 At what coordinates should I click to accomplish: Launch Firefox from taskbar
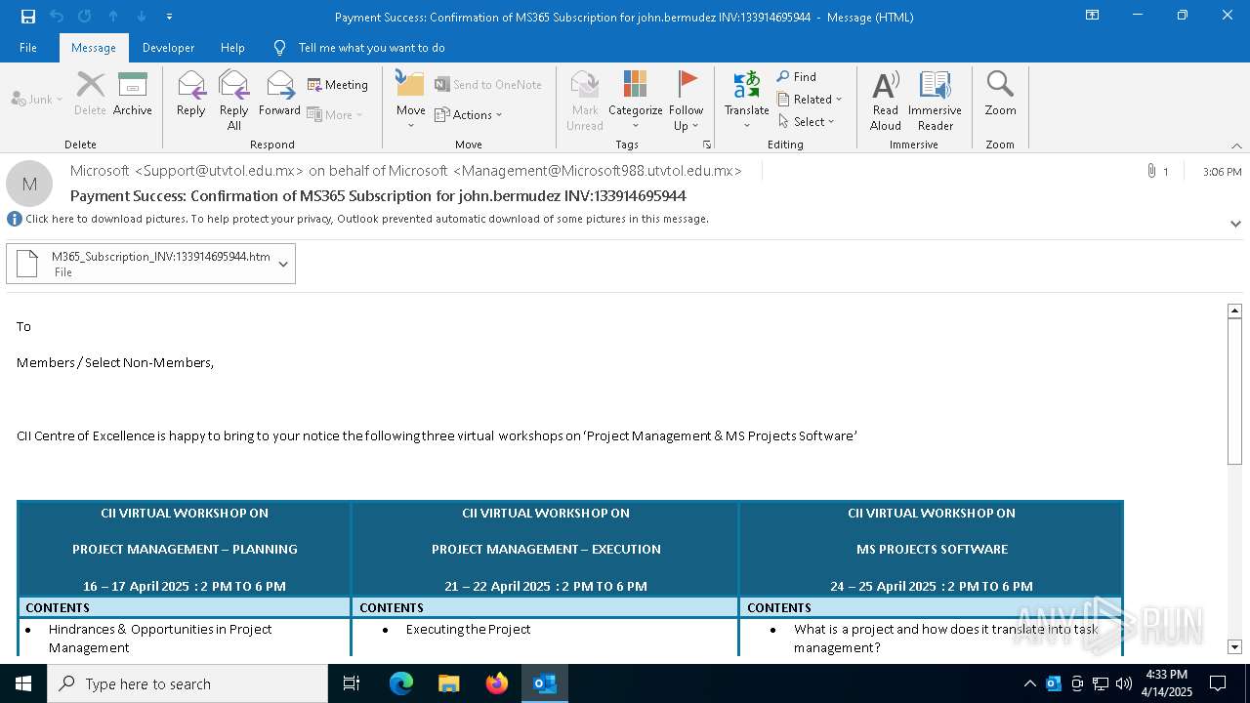pyautogui.click(x=497, y=683)
